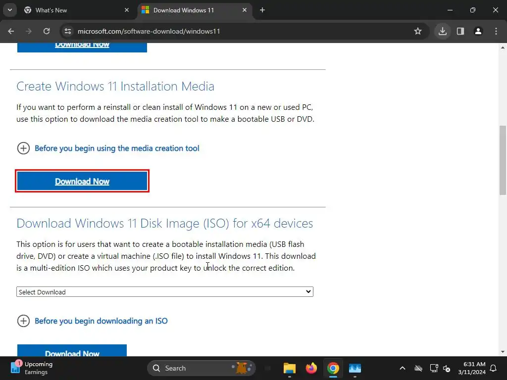Image resolution: width=507 pixels, height=380 pixels.
Task: Click Download Windows 11 Disk Image heading
Action: 164,223
